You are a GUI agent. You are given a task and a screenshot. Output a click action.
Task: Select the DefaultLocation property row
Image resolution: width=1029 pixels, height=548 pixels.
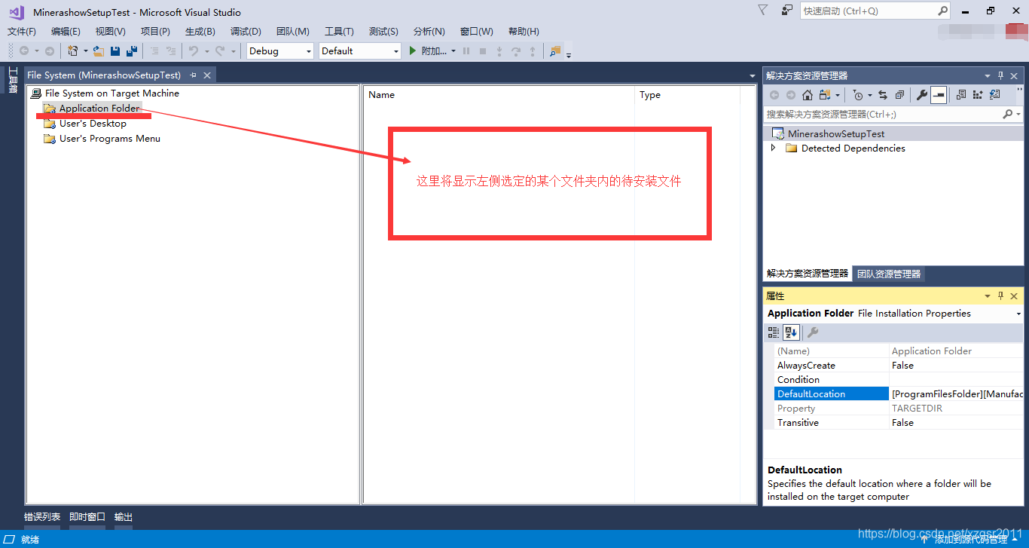(x=899, y=394)
